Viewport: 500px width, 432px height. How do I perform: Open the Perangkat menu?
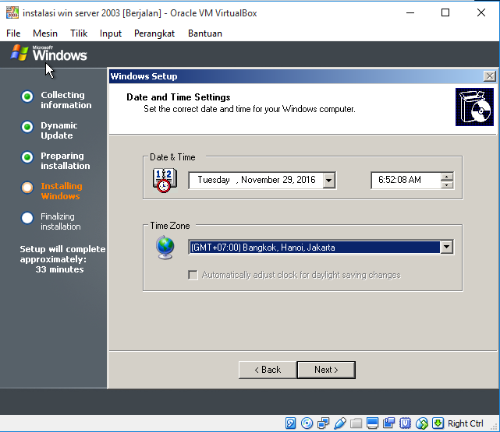154,33
